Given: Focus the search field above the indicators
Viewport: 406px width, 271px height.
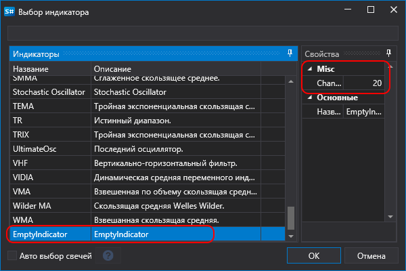Looking at the screenshot, I should (x=203, y=33).
